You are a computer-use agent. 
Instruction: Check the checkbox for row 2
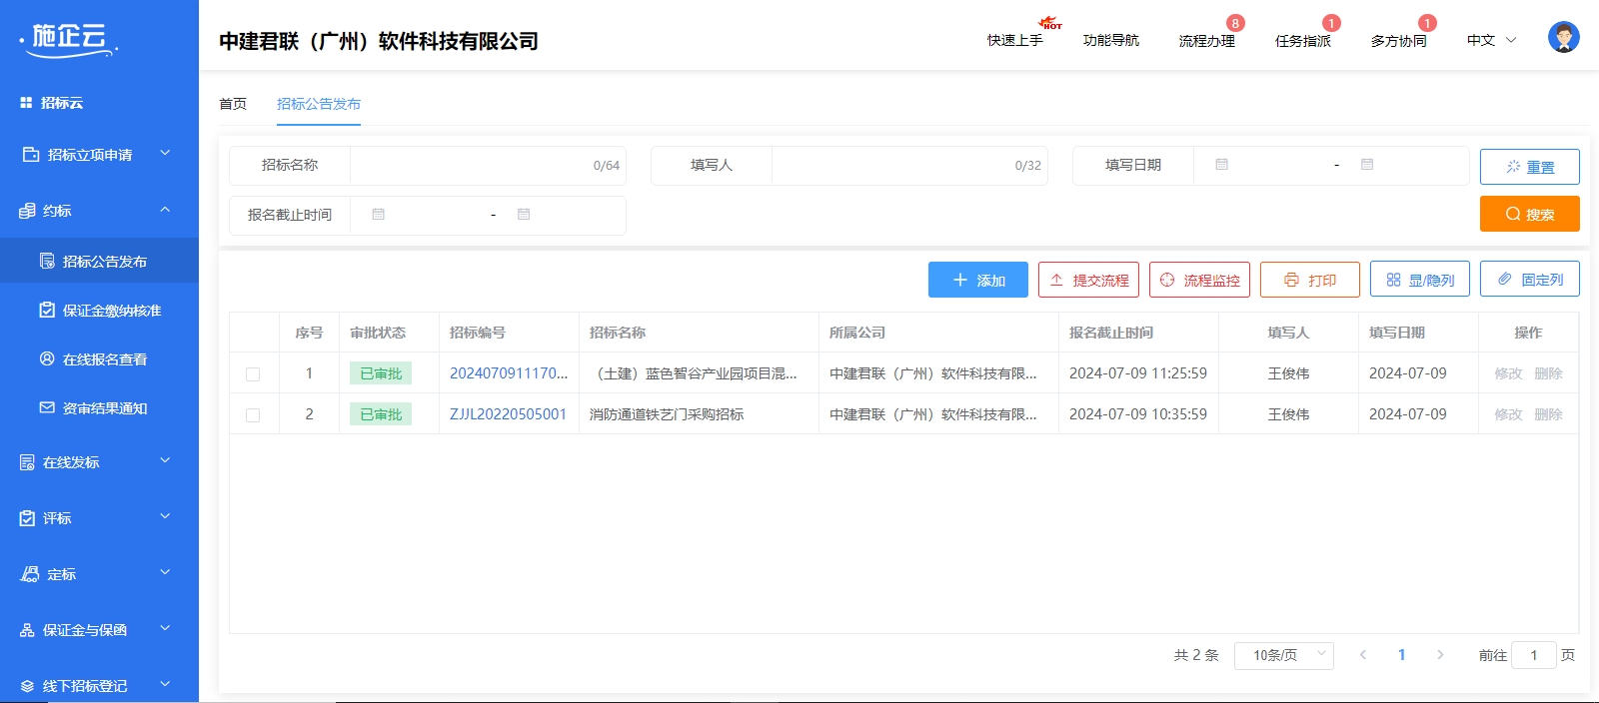click(253, 415)
